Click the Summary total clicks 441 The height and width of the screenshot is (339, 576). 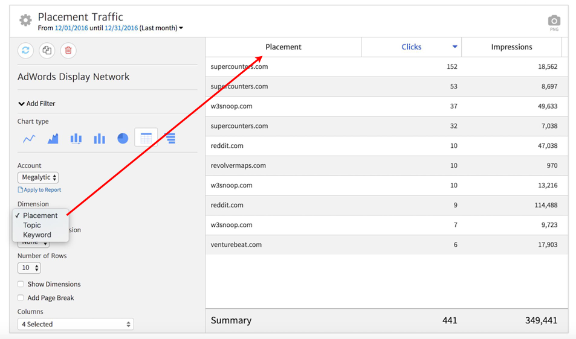click(450, 320)
